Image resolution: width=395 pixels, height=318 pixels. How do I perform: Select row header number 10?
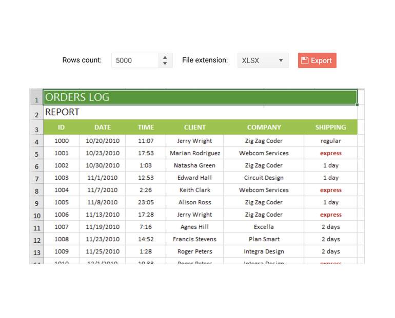[36, 215]
